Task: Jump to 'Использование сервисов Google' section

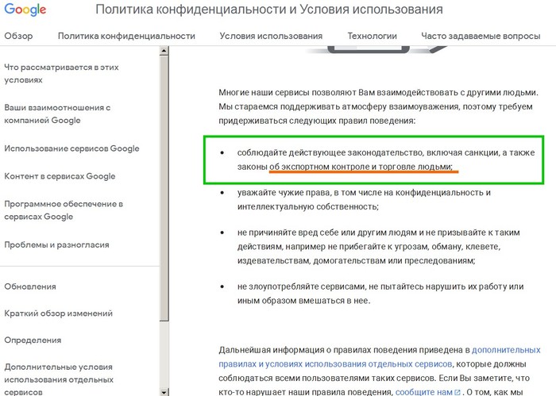Action: point(71,148)
